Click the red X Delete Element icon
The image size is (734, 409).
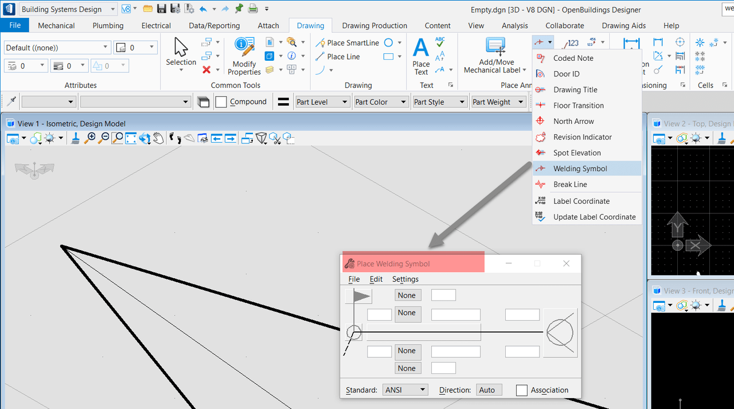tap(206, 70)
